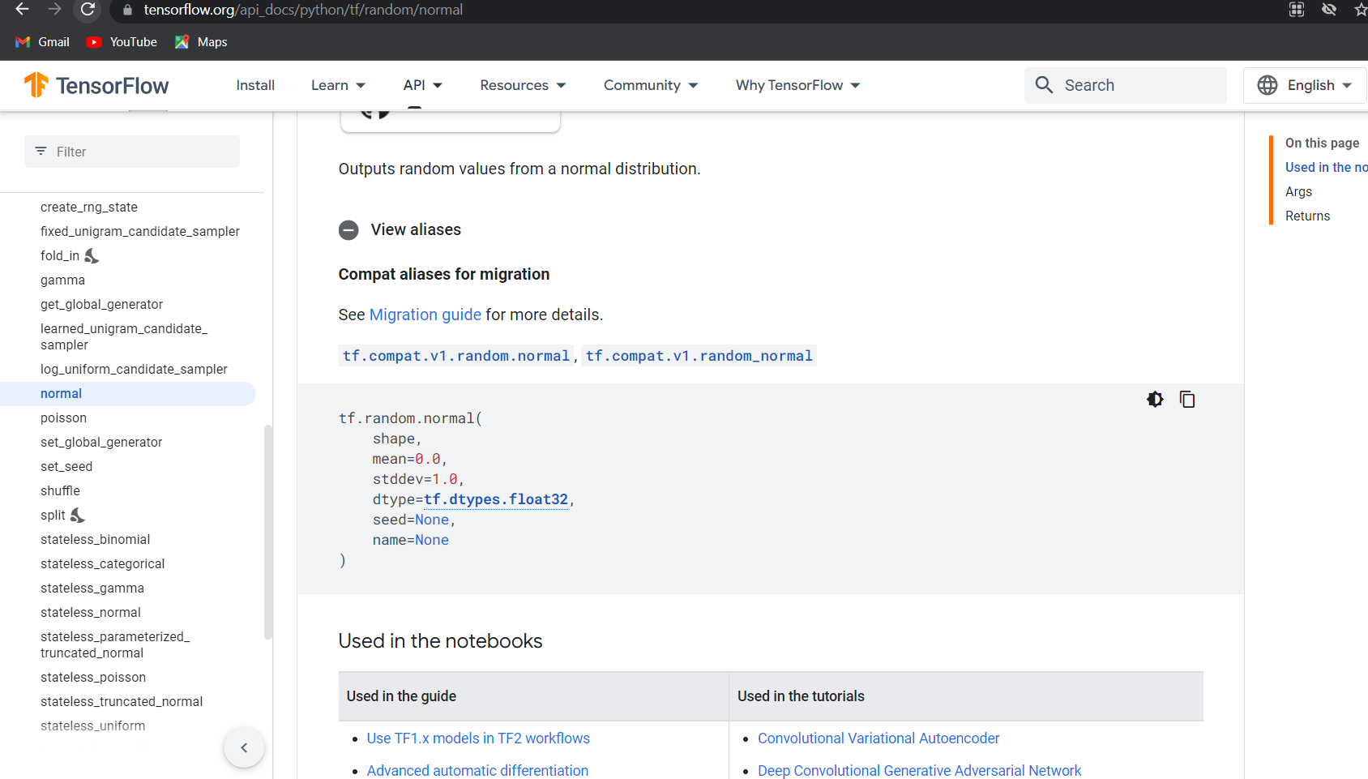Open the English language selector
The image size is (1368, 779).
pyautogui.click(x=1306, y=85)
